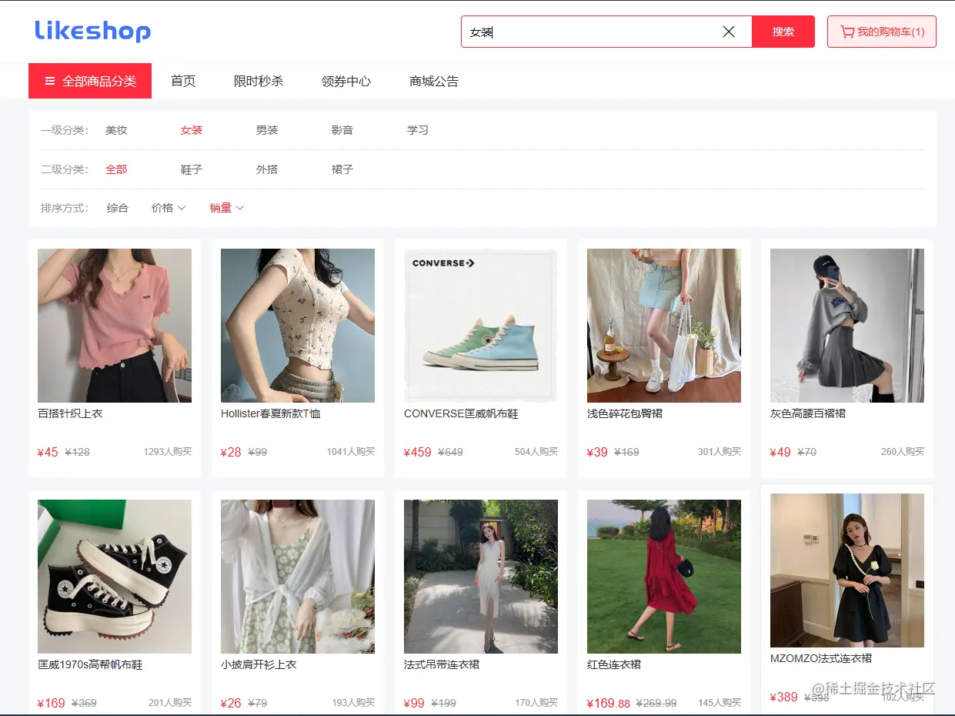Click 504人购买 sales count
Screen dimensions: 955x716
536,452
